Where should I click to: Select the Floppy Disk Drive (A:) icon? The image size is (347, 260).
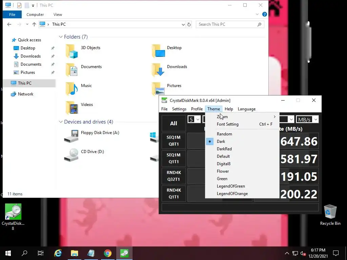[71, 136]
